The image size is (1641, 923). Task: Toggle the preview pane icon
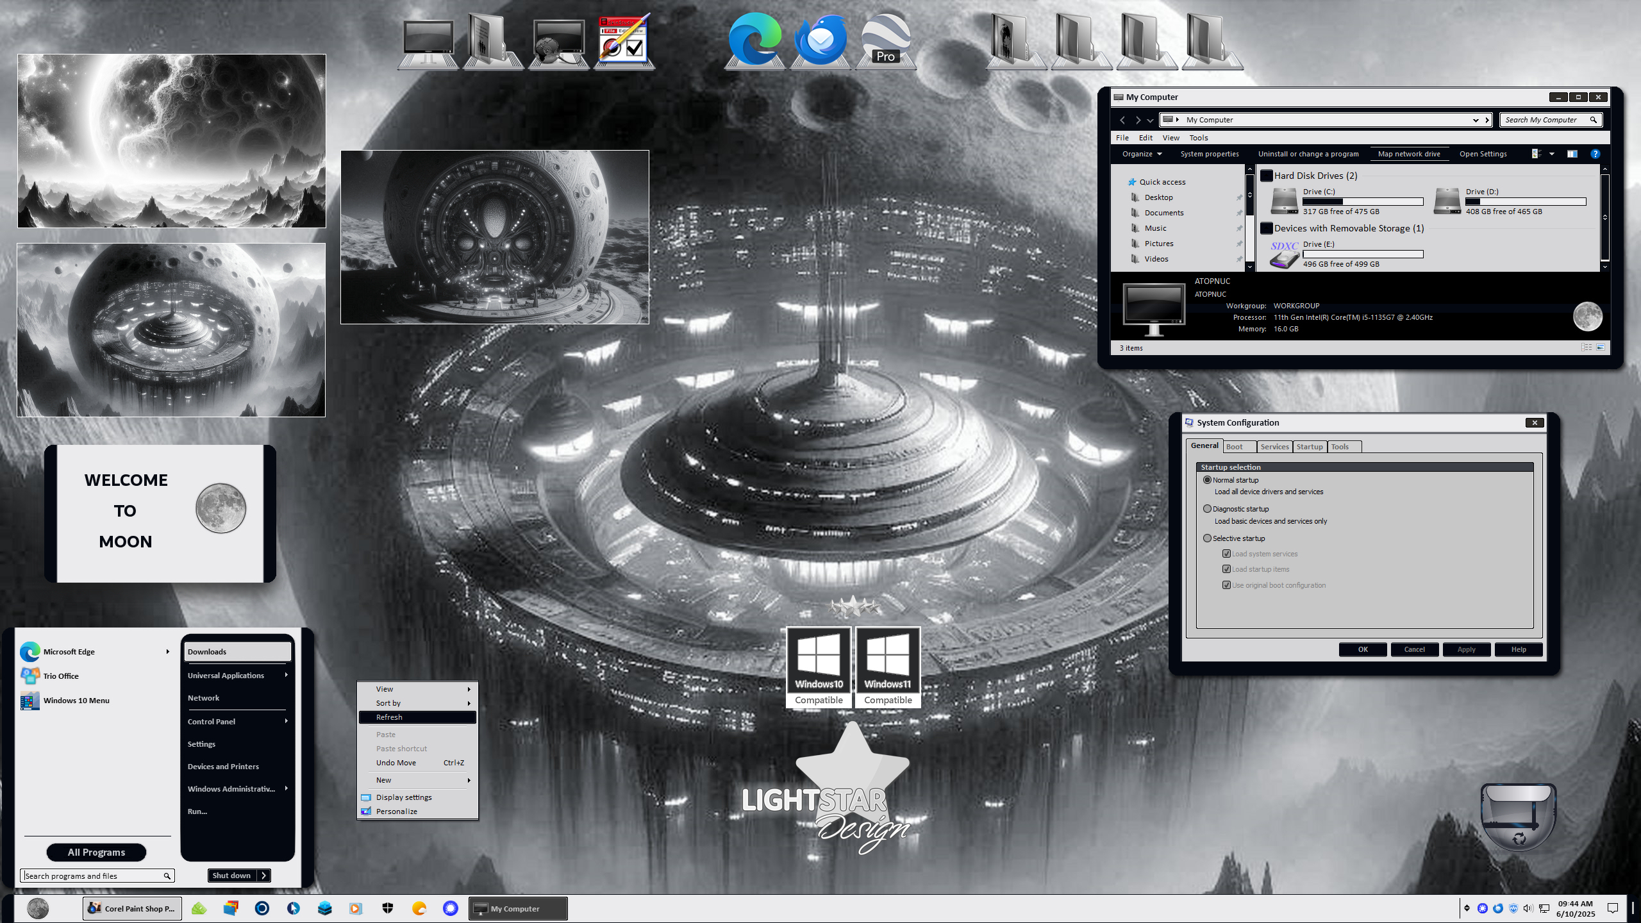coord(1572,154)
